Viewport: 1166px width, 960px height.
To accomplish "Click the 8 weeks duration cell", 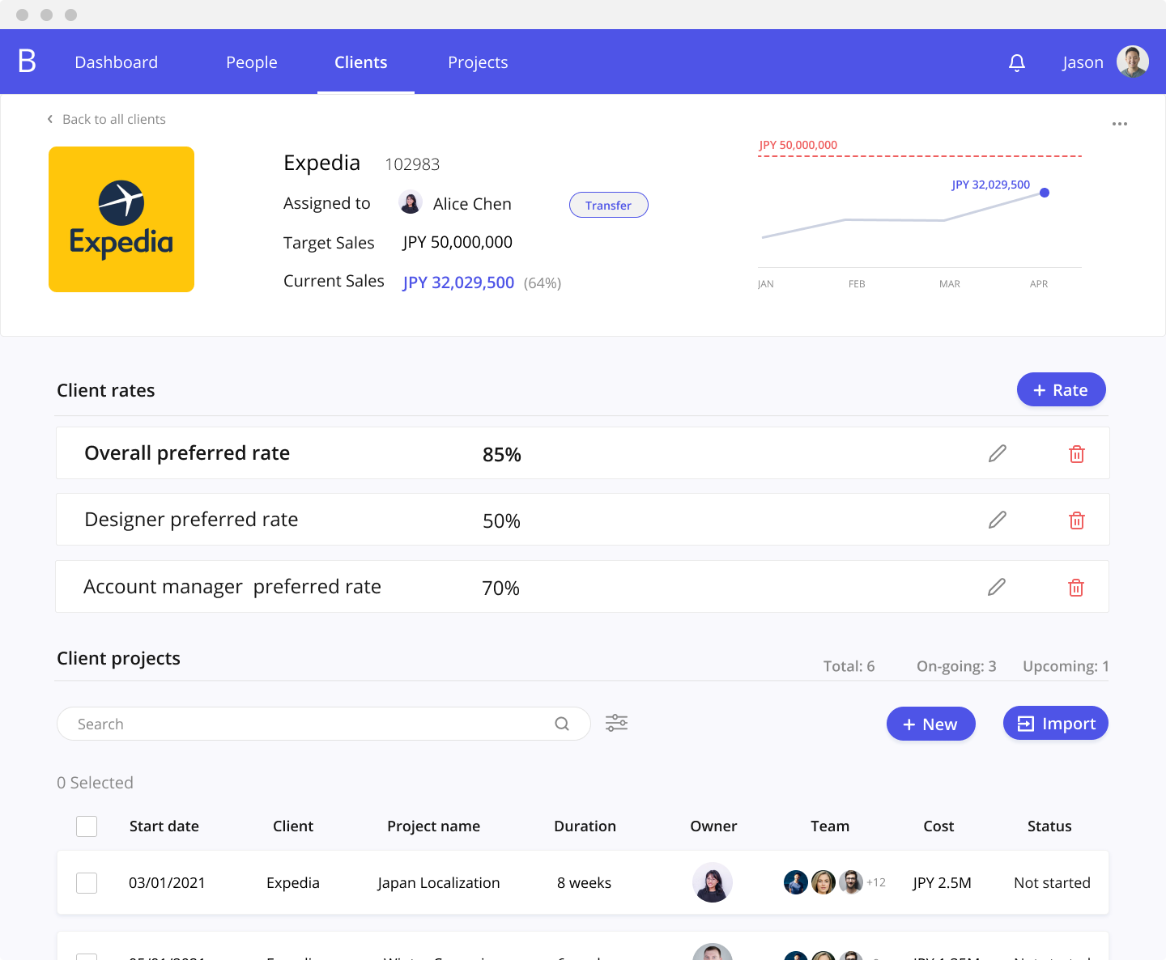I will point(584,882).
